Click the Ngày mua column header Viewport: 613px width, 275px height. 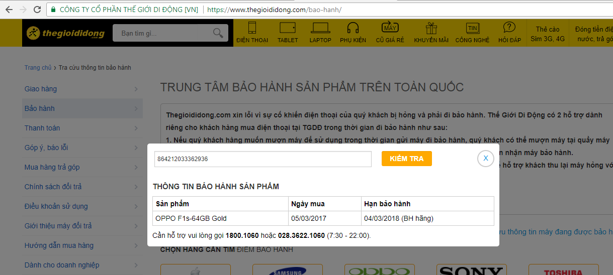(325, 204)
